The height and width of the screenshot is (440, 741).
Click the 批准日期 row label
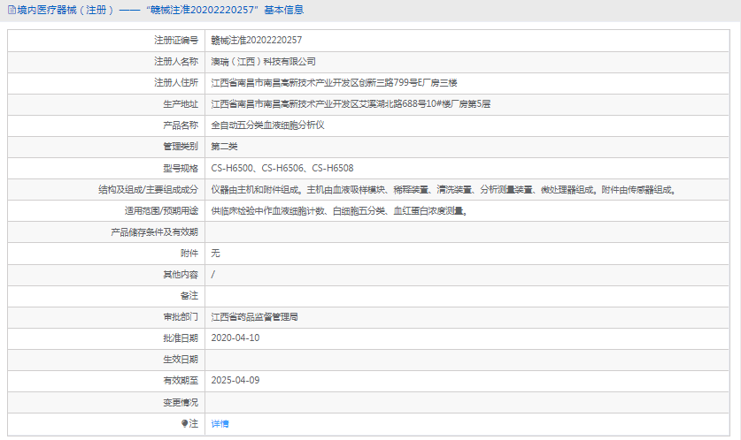pyautogui.click(x=181, y=338)
